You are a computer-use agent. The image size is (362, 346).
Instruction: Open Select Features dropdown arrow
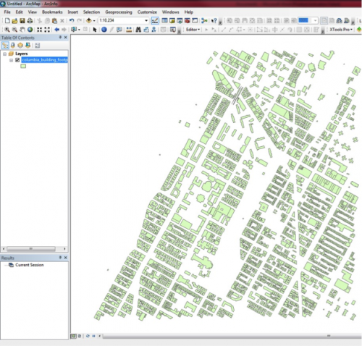(x=79, y=30)
